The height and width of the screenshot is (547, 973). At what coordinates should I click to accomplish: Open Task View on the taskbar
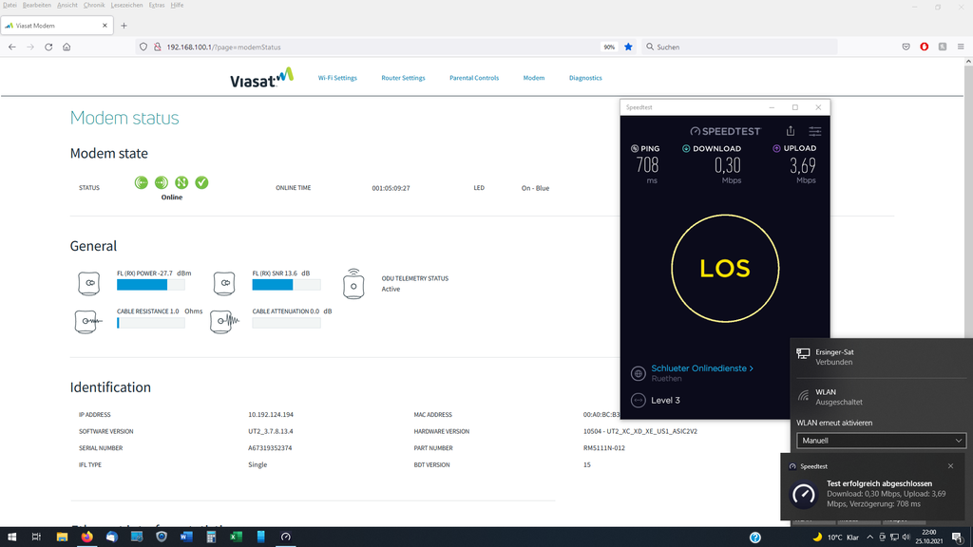pyautogui.click(x=37, y=538)
